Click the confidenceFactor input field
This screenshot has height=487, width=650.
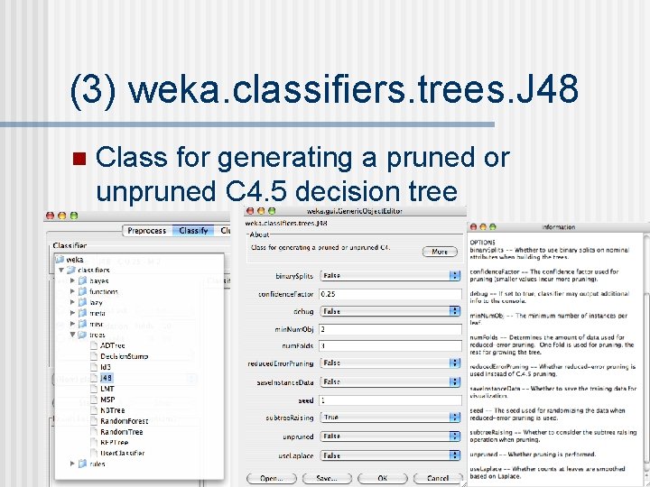tap(390, 294)
